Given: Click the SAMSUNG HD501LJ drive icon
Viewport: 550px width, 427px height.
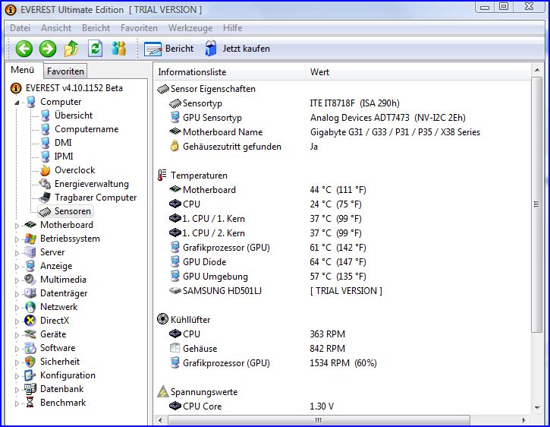Looking at the screenshot, I should 175,291.
